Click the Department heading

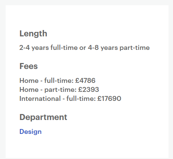(43, 117)
